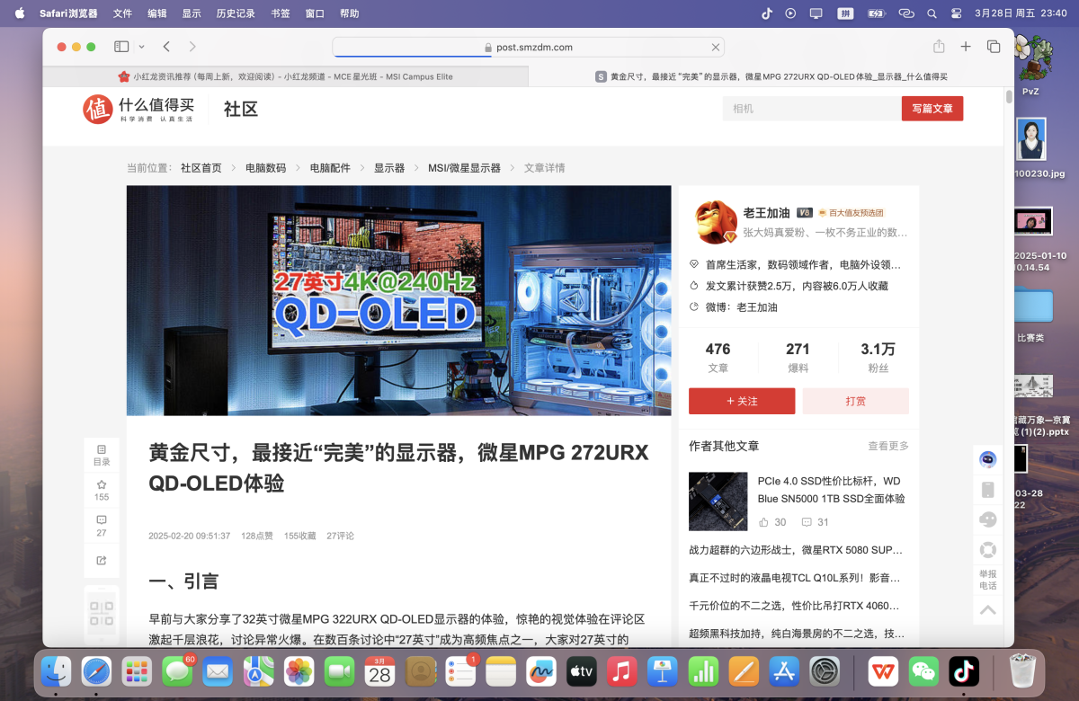Open the 显示 menu
1079x701 pixels.
pos(192,13)
